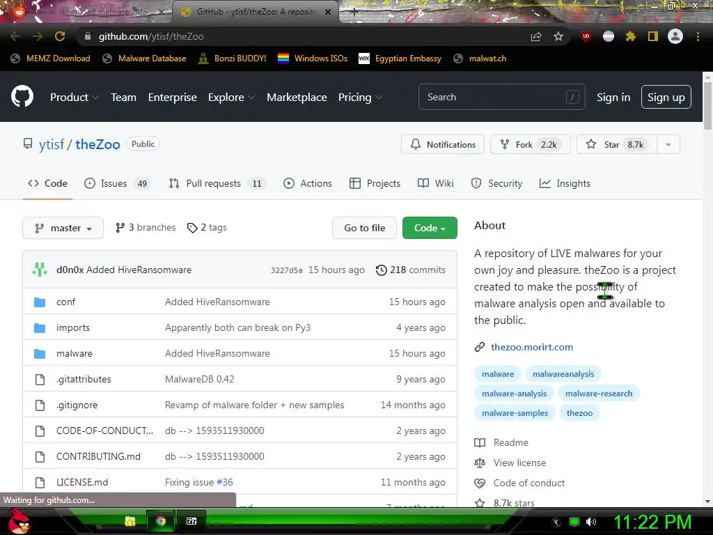Expand the Product menu
The height and width of the screenshot is (535, 713).
74,98
